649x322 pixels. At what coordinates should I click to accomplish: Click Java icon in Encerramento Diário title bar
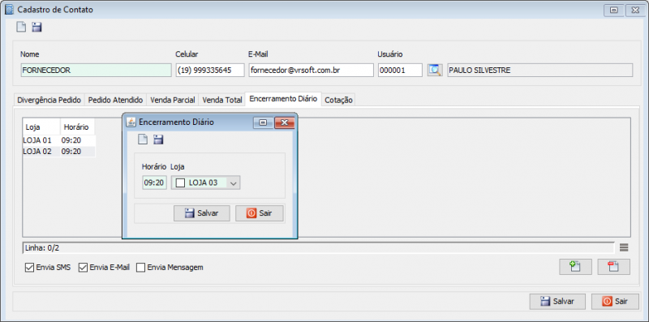[131, 122]
